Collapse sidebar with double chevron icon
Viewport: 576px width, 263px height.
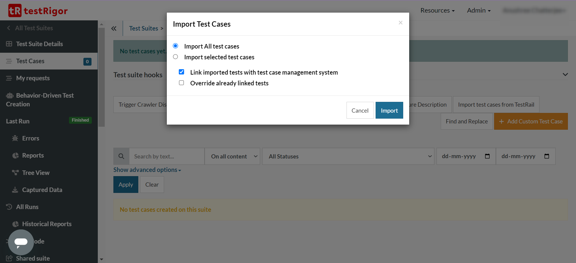point(114,28)
